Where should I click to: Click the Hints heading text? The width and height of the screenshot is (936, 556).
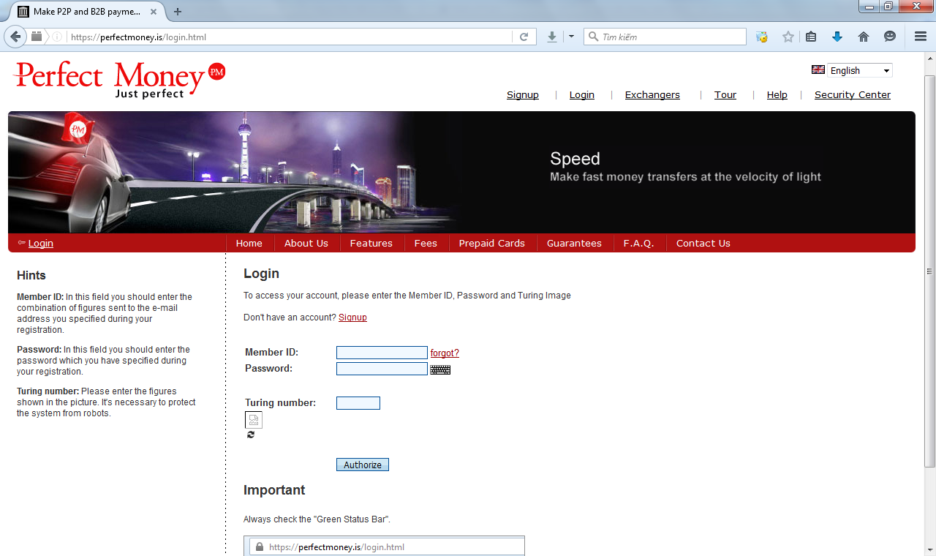[x=31, y=276]
